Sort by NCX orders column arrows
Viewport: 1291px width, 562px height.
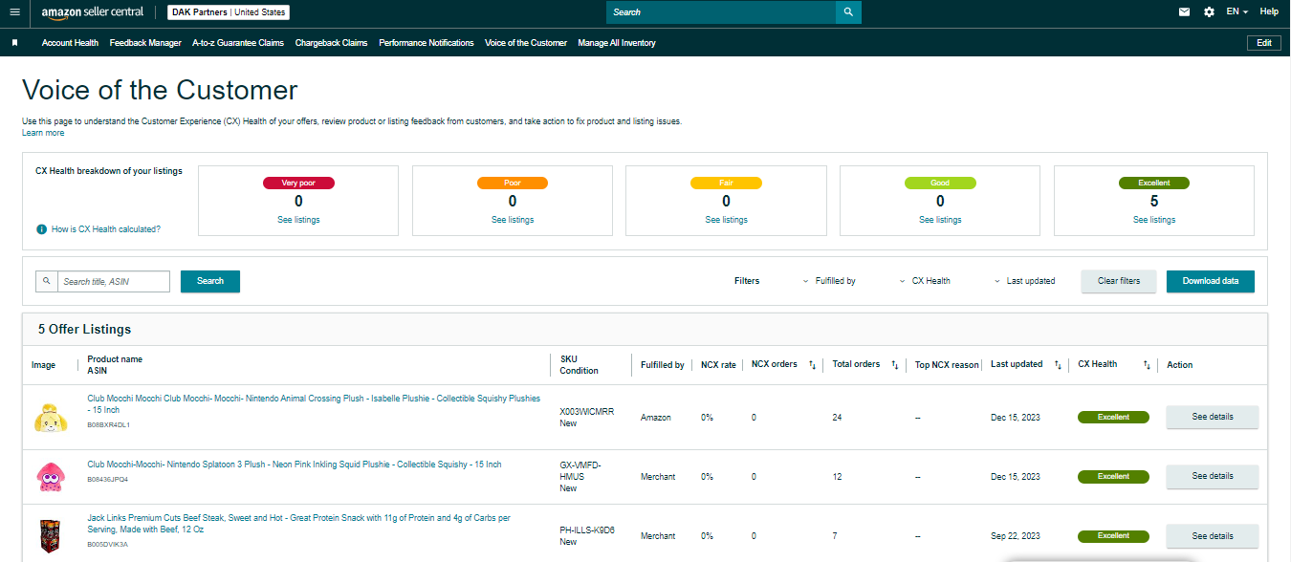coord(812,364)
